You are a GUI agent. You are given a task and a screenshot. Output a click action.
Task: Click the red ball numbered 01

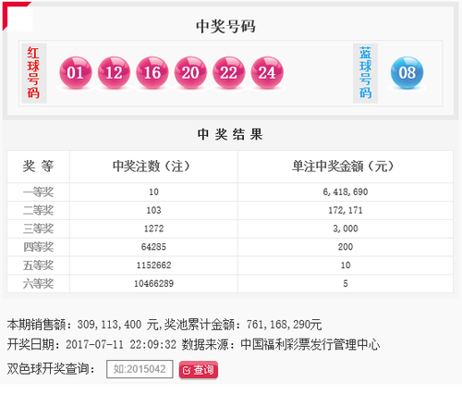pyautogui.click(x=76, y=73)
